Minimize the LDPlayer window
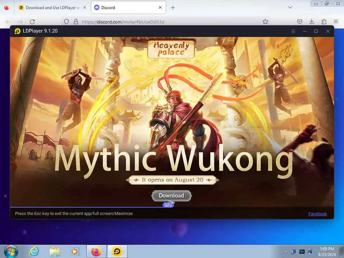The height and width of the screenshot is (258, 344). coord(304,31)
